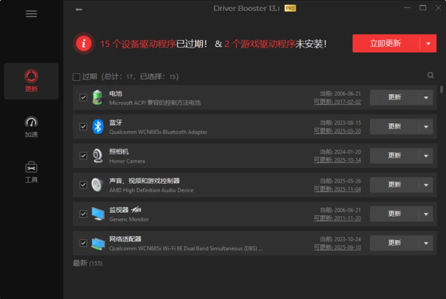Click the audio speaker device icon
This screenshot has width=446, height=299.
[x=97, y=185]
